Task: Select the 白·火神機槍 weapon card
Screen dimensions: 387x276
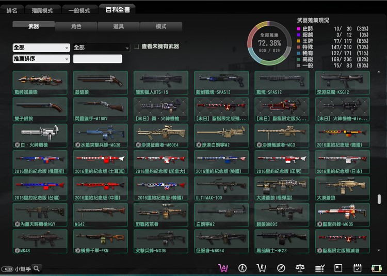Action: click(40, 136)
